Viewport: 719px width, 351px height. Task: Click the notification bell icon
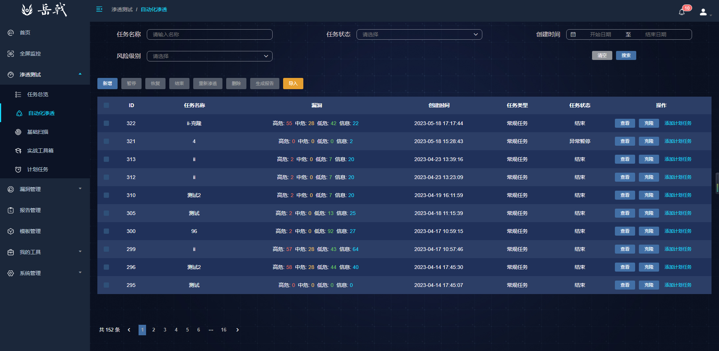[682, 12]
